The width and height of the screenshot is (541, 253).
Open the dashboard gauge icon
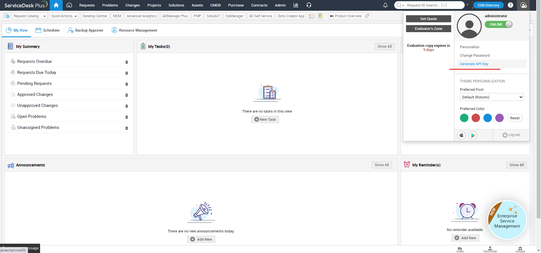69,5
